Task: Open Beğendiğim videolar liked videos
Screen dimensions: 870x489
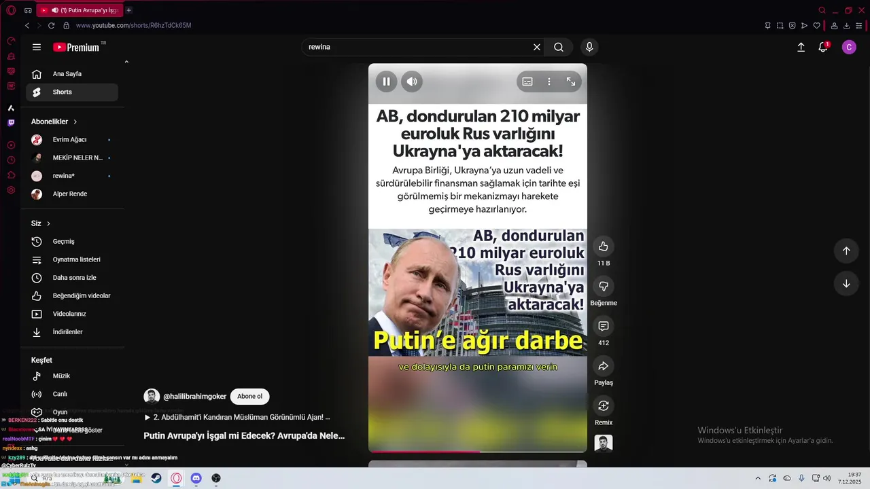Action: [72, 296]
